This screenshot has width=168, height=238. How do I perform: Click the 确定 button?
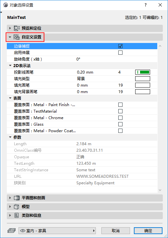148,231
